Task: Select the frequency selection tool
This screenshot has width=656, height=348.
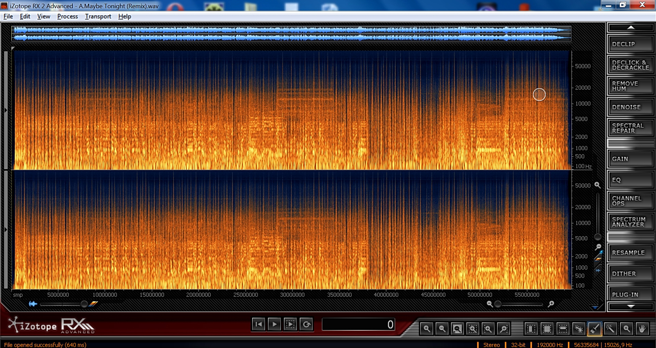Action: pyautogui.click(x=563, y=329)
